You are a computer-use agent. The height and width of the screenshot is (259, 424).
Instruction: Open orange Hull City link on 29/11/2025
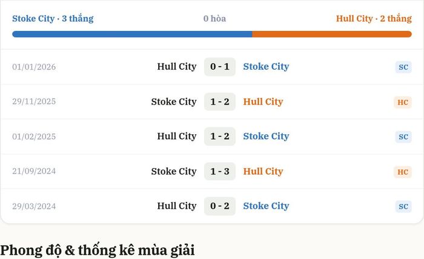(263, 102)
